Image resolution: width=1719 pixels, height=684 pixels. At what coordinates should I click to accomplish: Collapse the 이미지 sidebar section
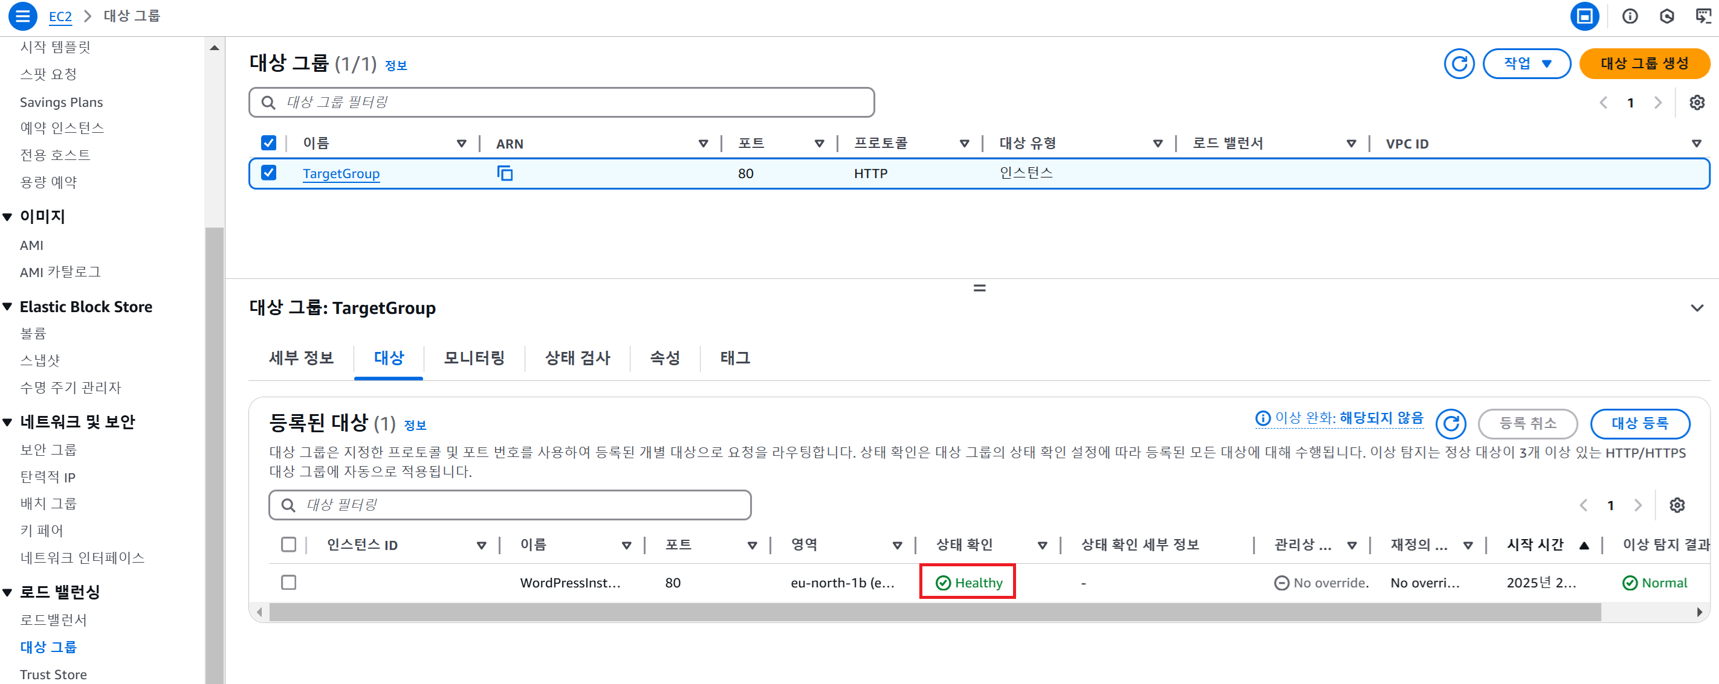tap(8, 217)
